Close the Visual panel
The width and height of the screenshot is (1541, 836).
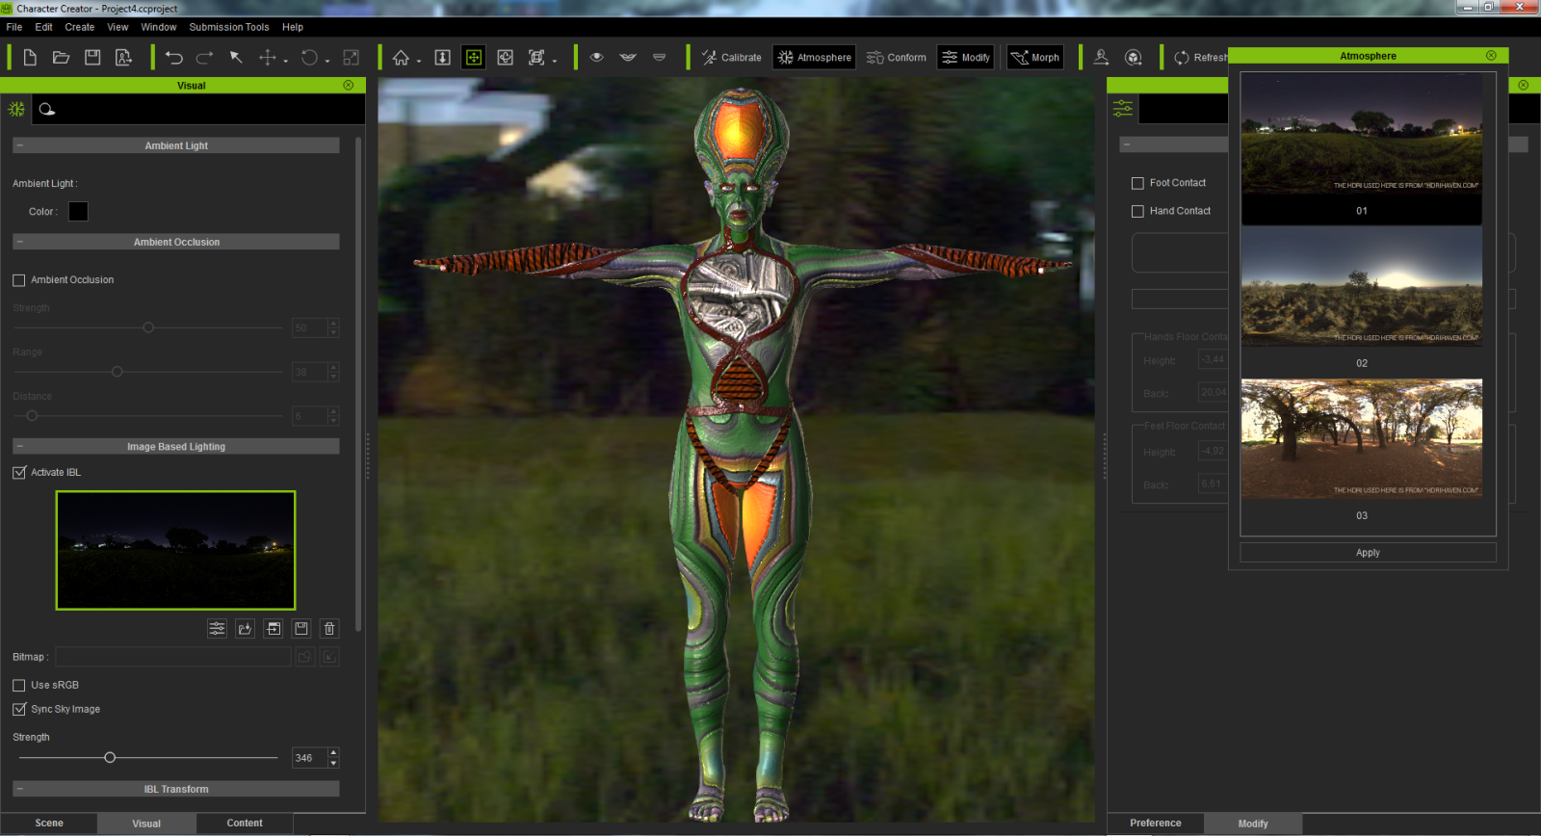(x=349, y=86)
